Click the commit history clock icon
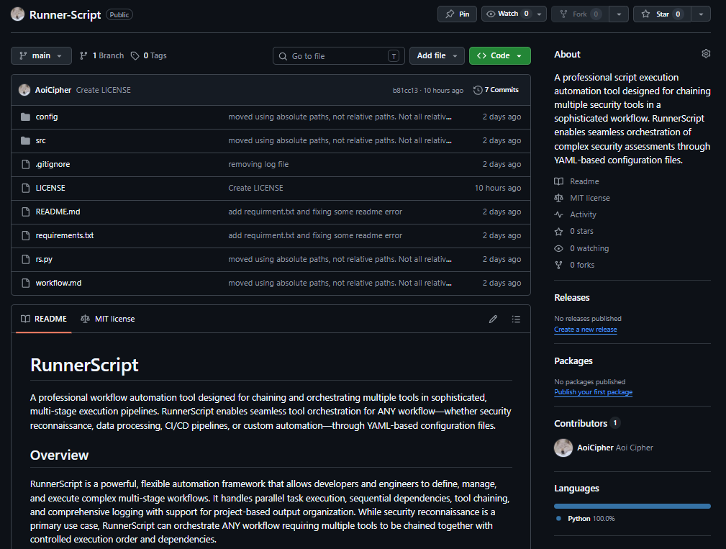The height and width of the screenshot is (549, 726). tap(478, 90)
